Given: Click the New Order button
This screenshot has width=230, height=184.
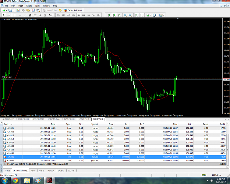Looking at the screenshot, I should (x=50, y=10).
